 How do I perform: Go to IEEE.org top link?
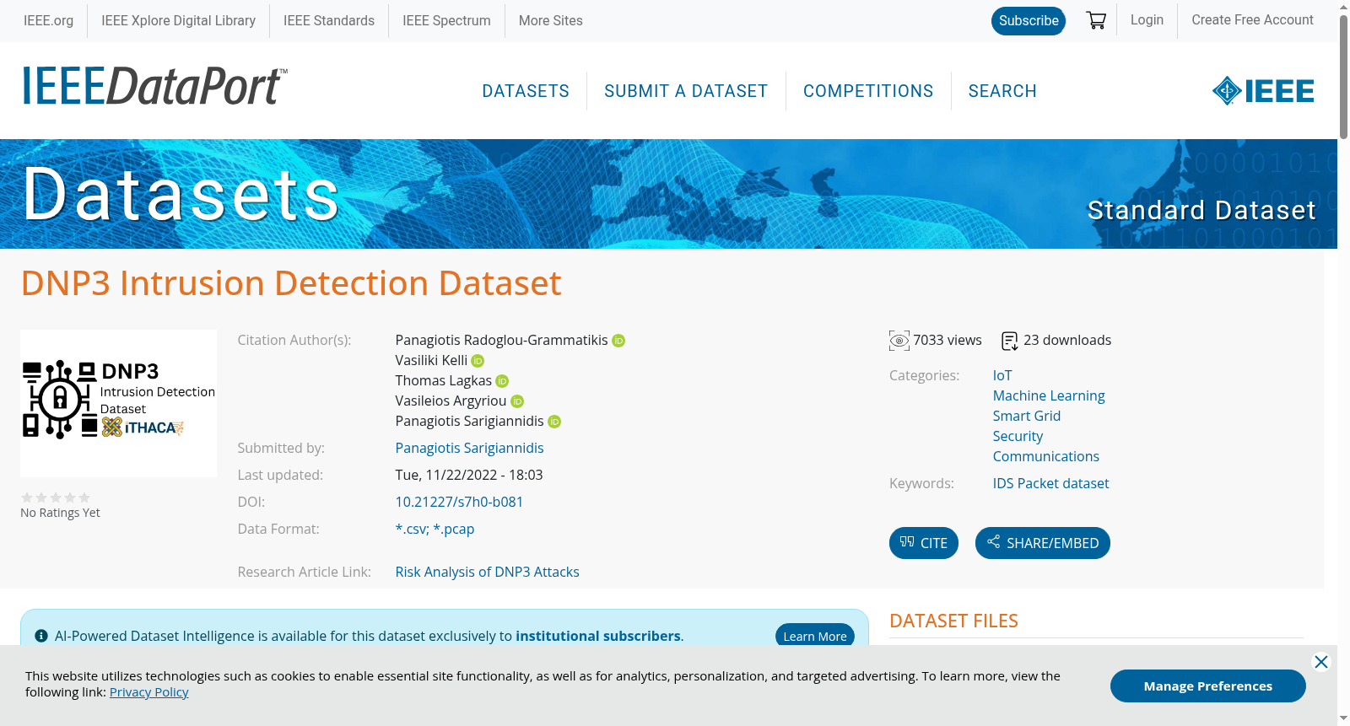tap(48, 20)
